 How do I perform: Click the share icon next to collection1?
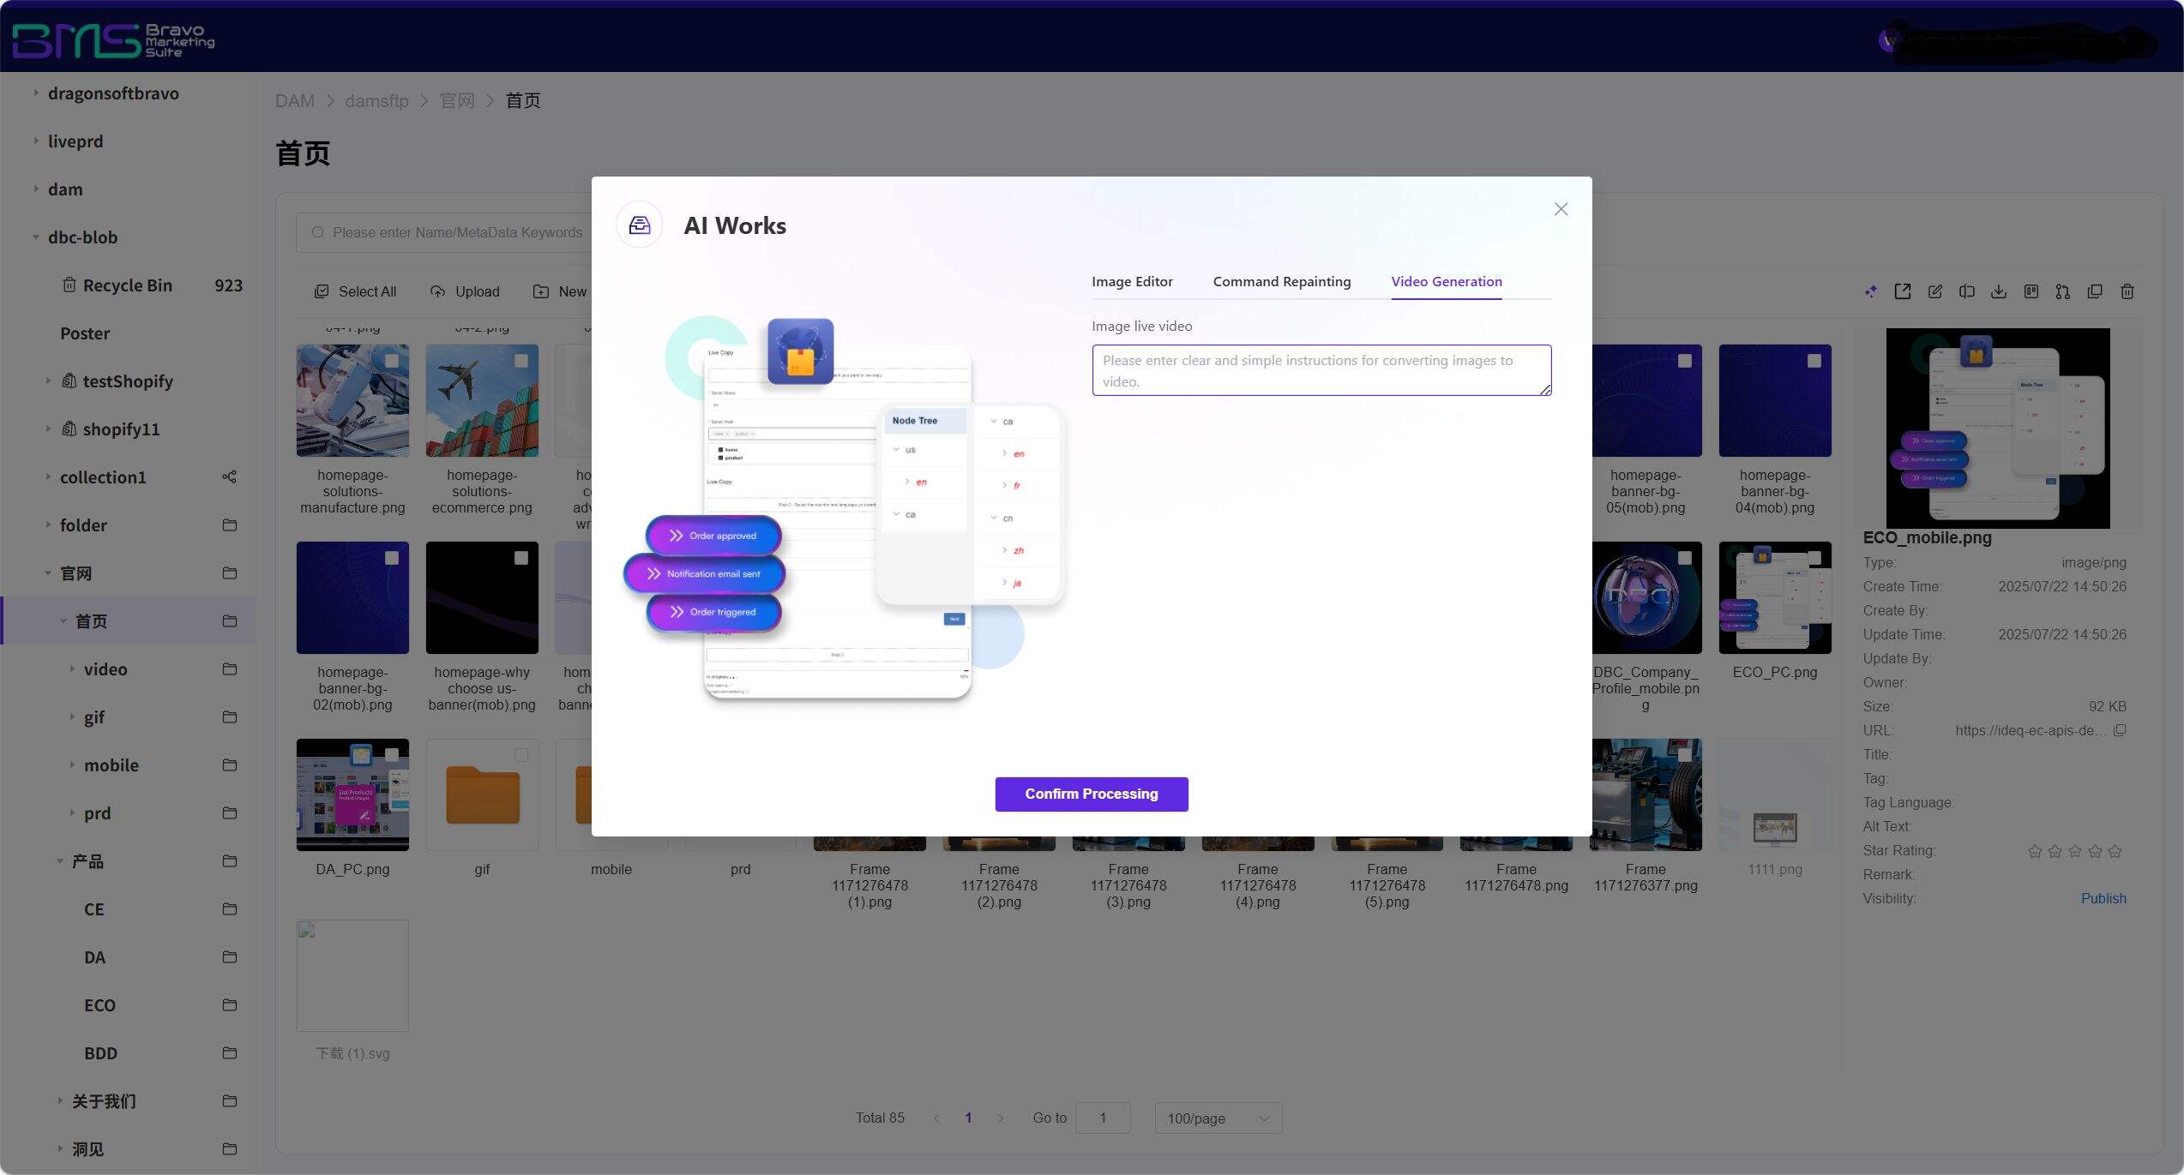pyautogui.click(x=229, y=477)
